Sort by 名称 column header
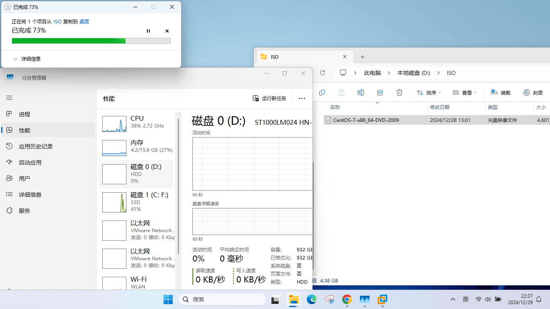 click(x=376, y=107)
